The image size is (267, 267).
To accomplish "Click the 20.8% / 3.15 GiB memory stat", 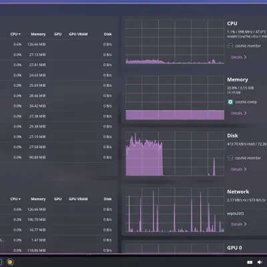I will (x=240, y=88).
